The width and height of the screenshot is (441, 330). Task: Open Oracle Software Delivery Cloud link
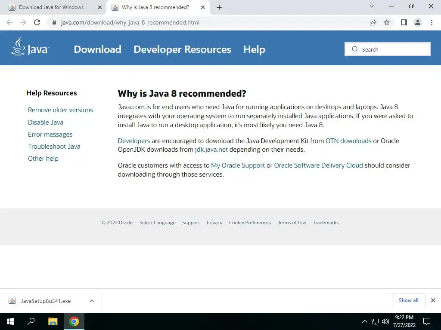(x=318, y=165)
